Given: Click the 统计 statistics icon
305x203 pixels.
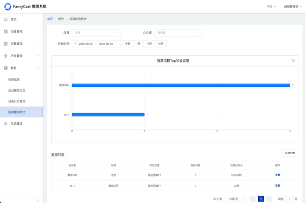Looking at the screenshot, I should pos(6,68).
